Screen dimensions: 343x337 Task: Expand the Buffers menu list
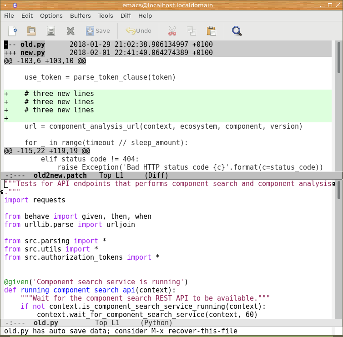[x=80, y=15]
